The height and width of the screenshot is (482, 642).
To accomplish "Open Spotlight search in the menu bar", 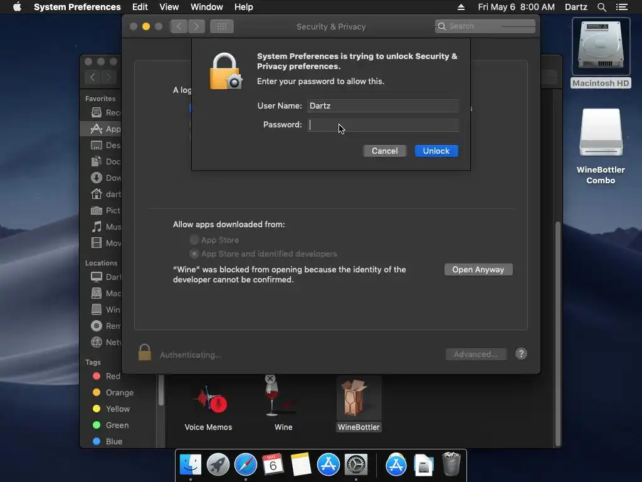I will [x=601, y=7].
